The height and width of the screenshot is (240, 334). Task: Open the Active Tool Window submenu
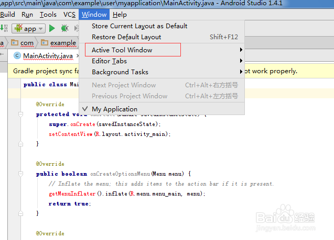click(x=161, y=50)
